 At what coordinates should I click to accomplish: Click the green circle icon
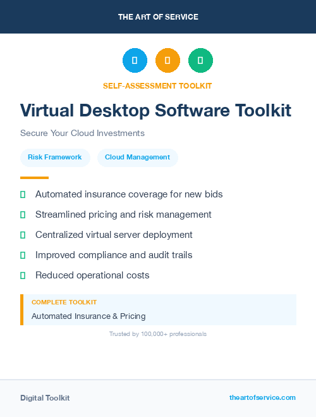[x=200, y=60]
